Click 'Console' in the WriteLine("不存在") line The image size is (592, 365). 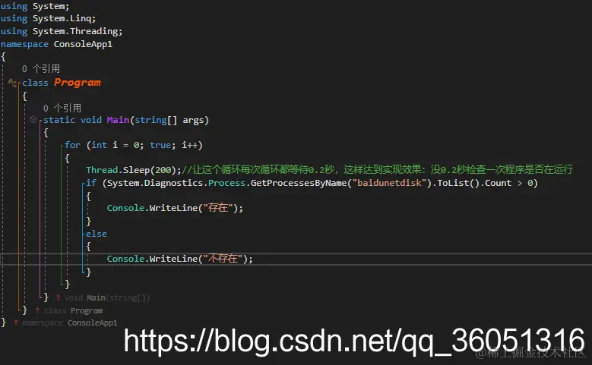(125, 259)
